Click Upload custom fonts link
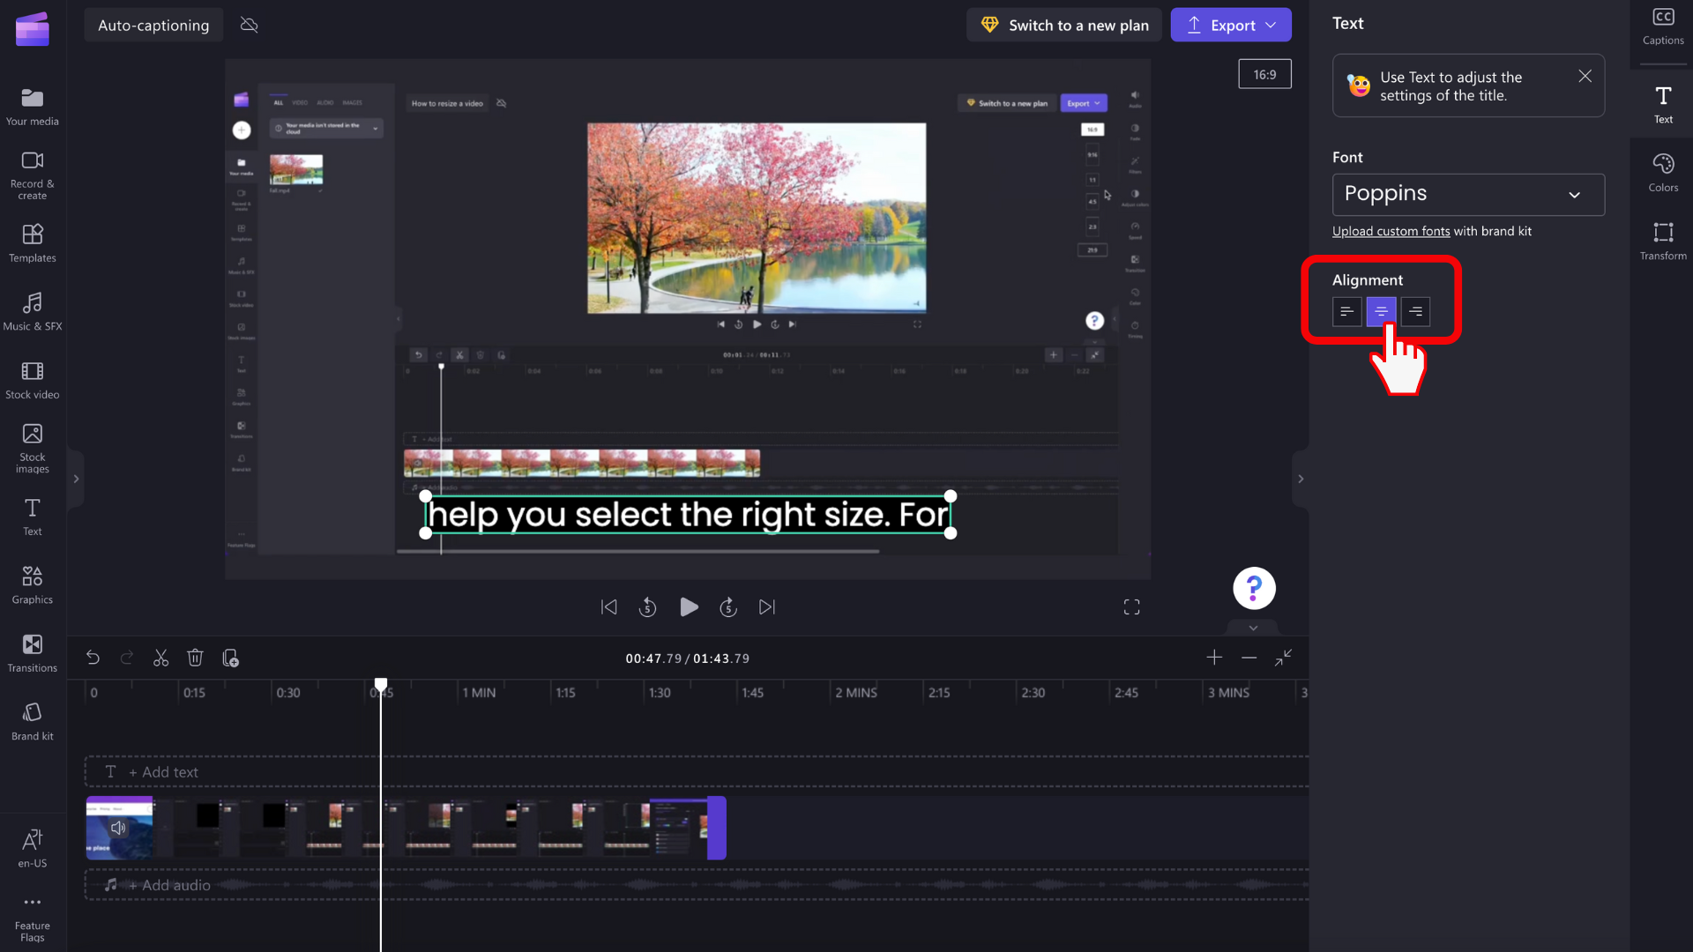 point(1391,231)
